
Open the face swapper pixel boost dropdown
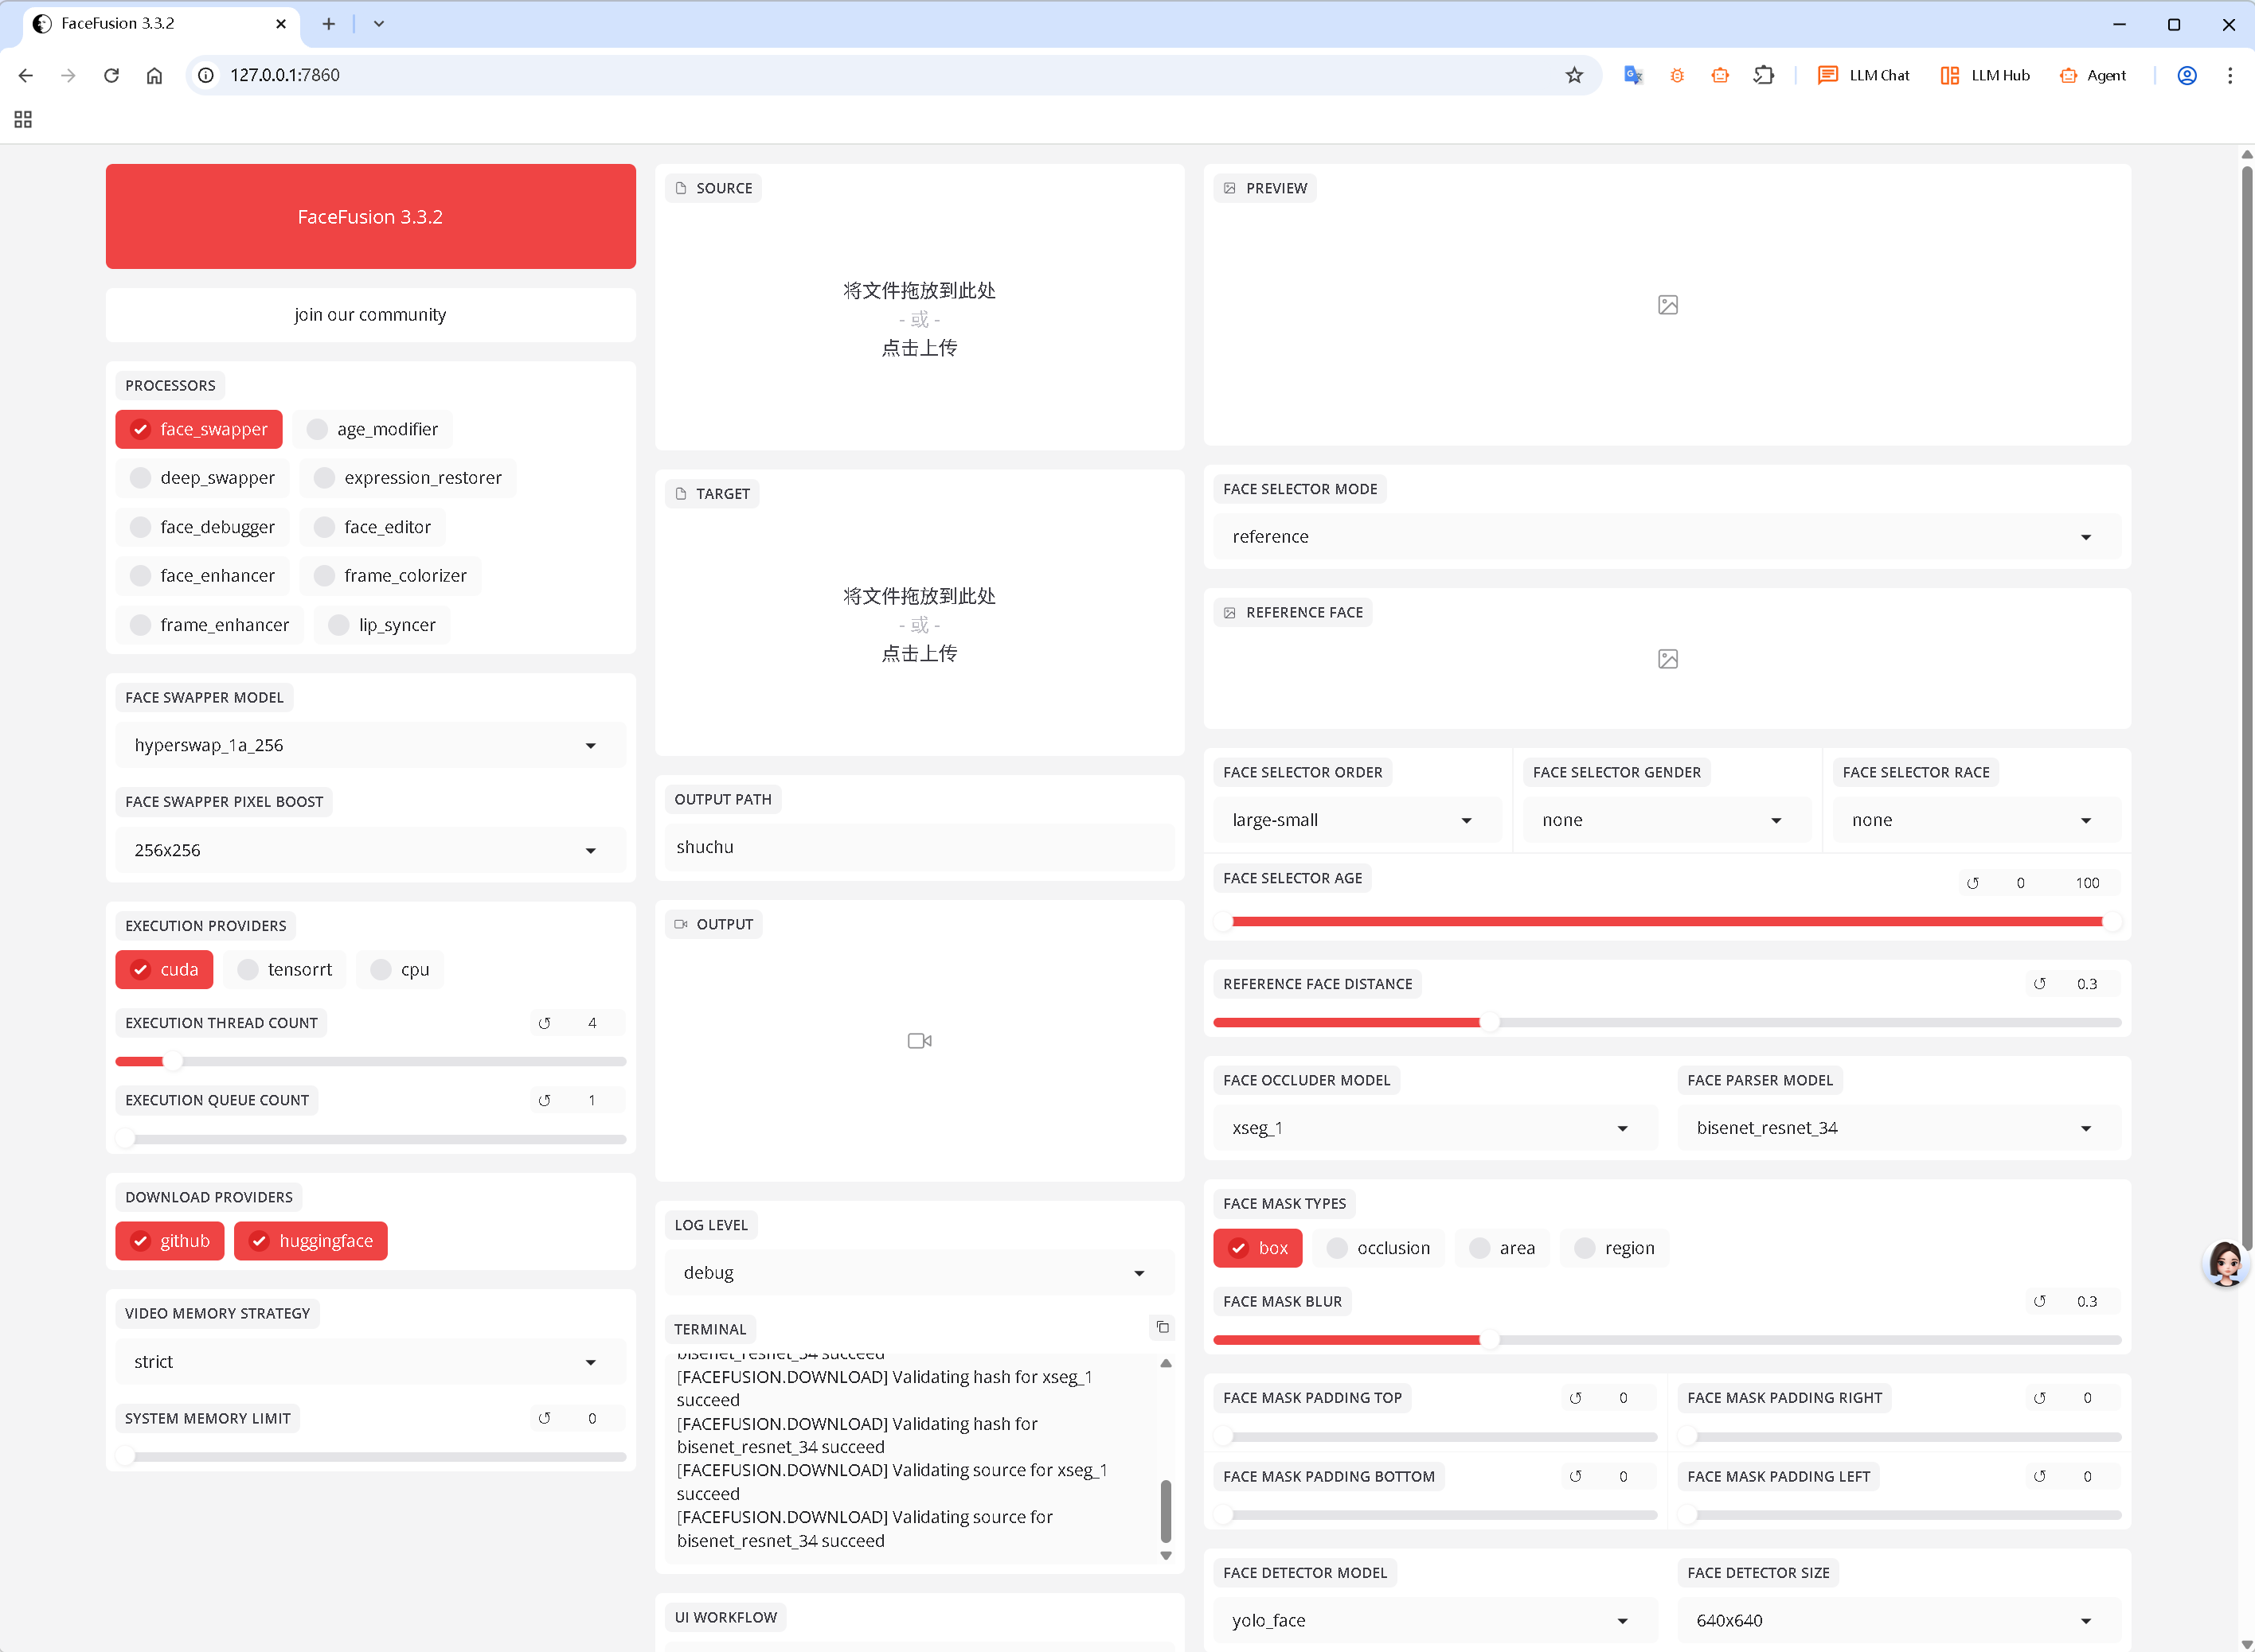click(x=370, y=850)
